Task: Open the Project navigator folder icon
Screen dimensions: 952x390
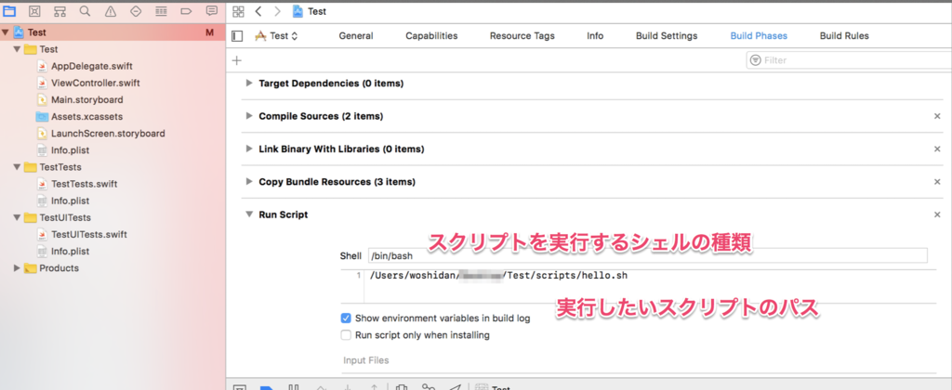Action: pos(9,11)
